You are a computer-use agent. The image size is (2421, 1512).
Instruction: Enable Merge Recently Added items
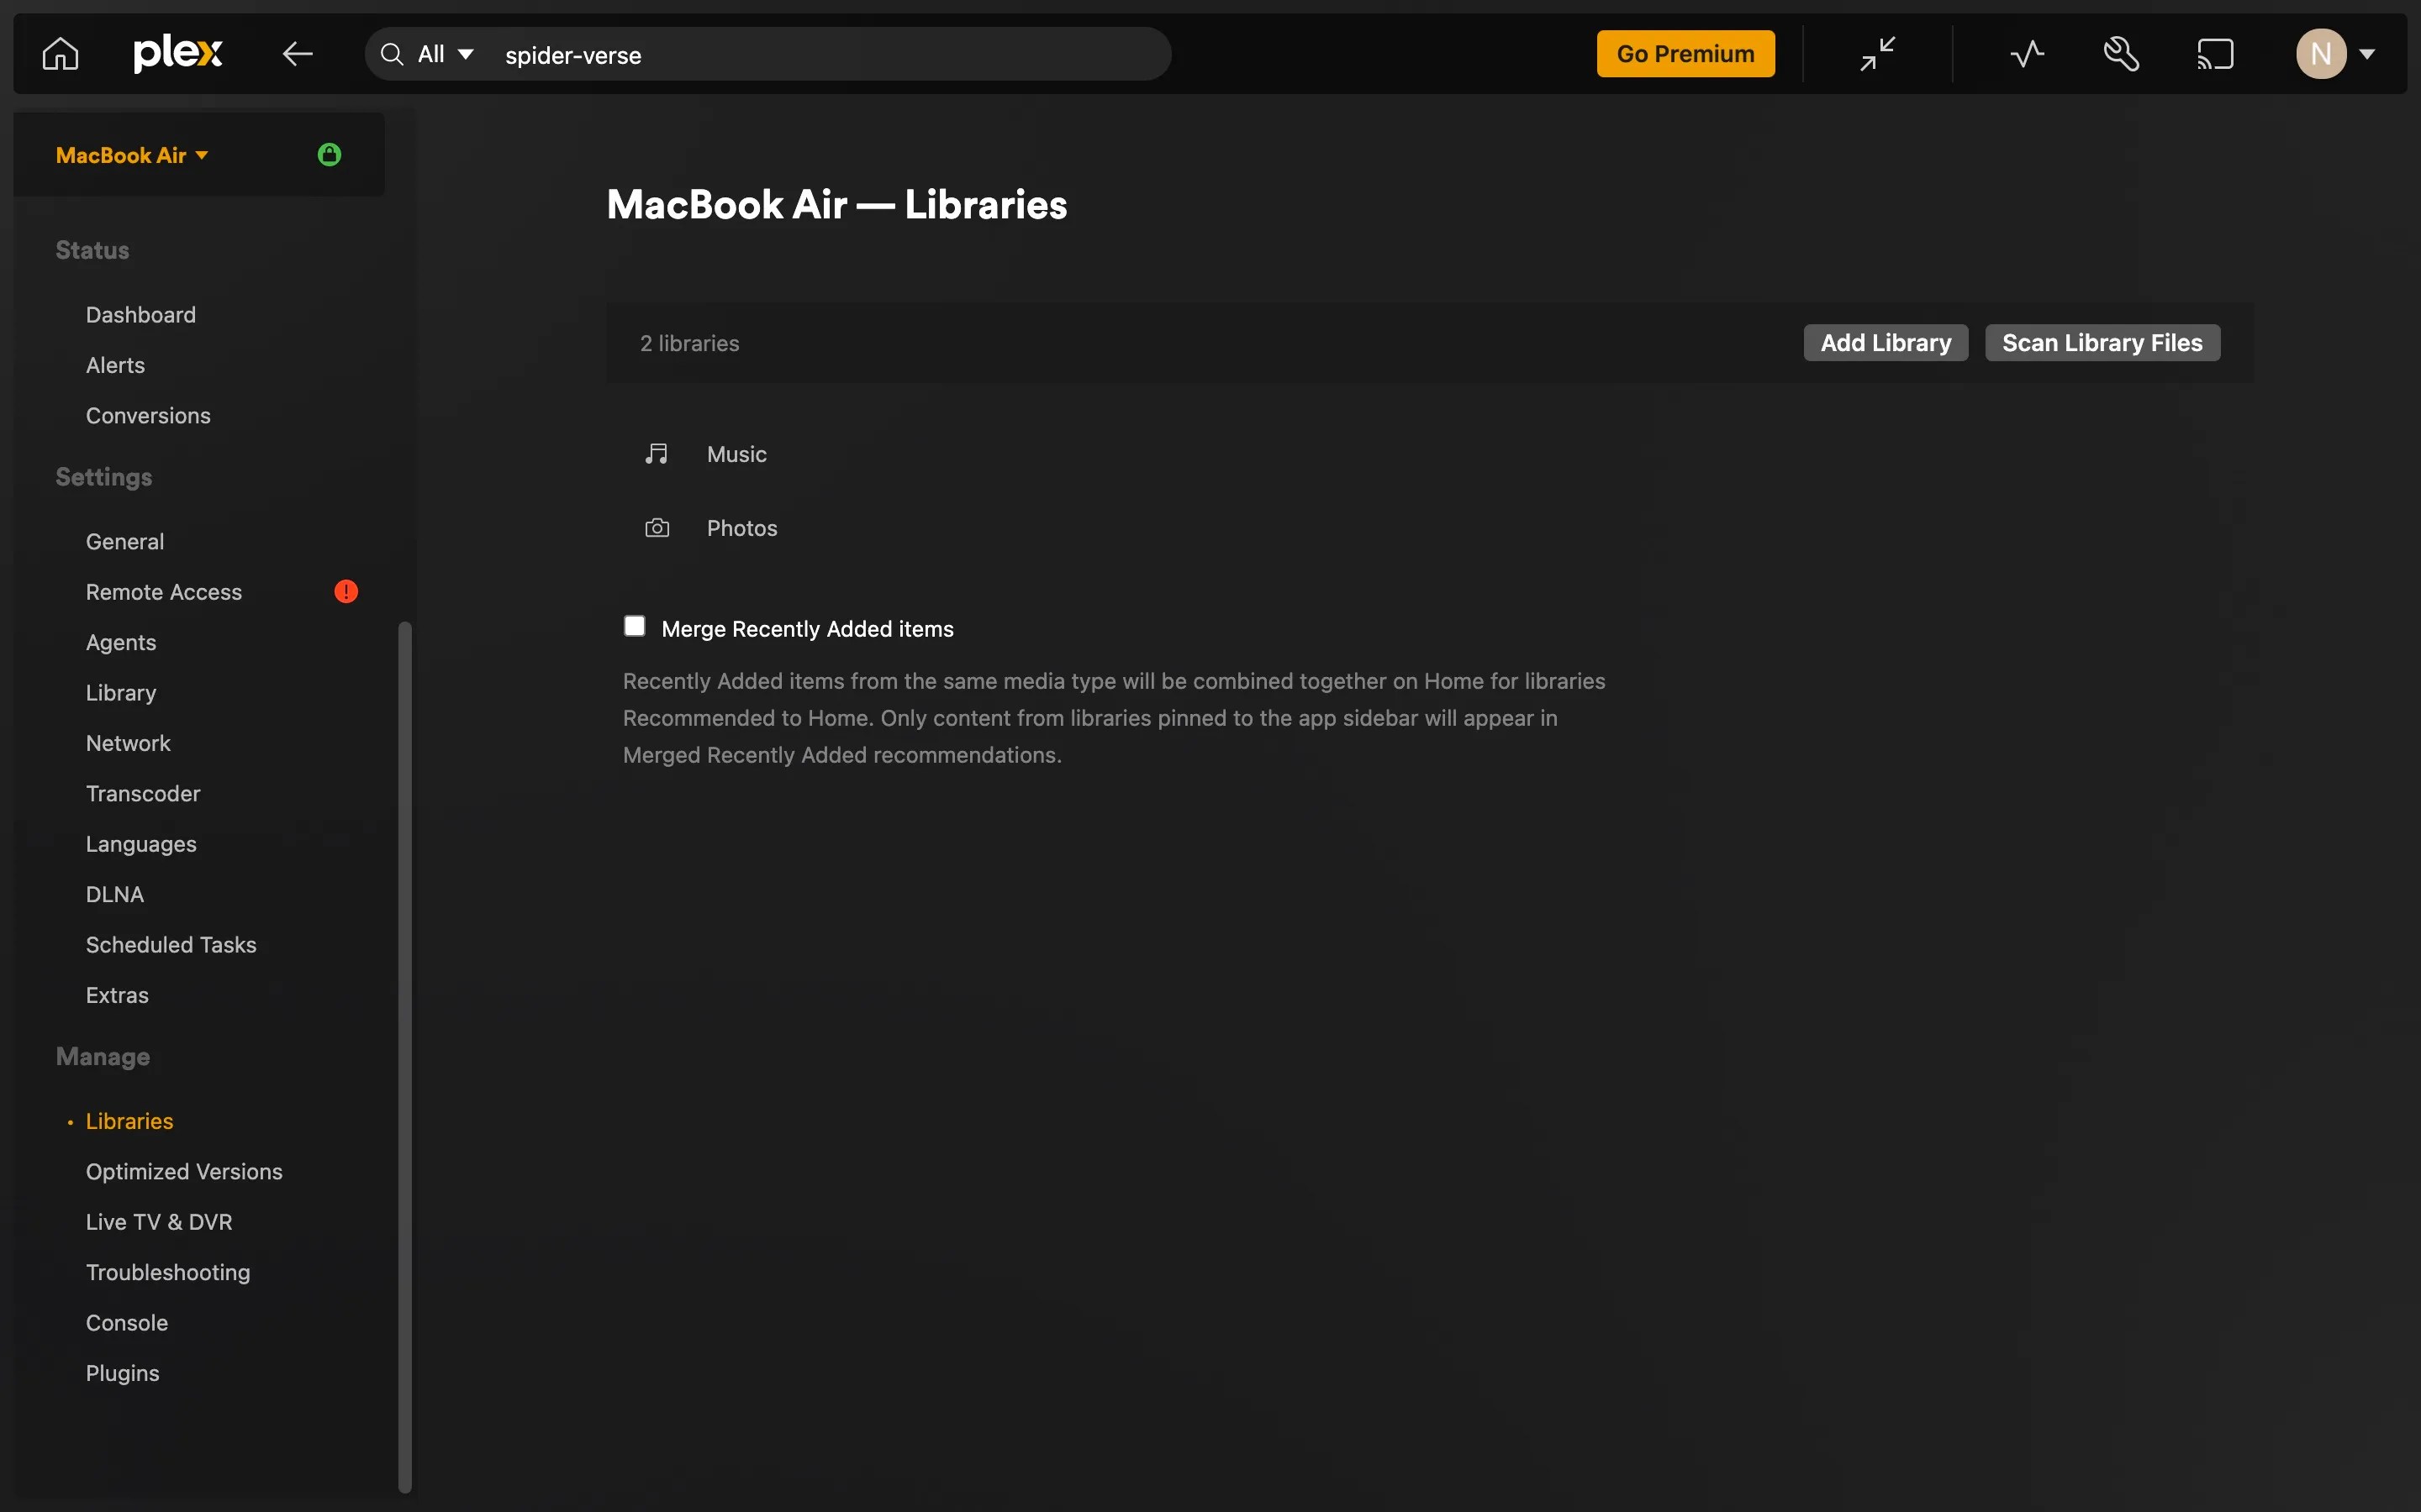coord(636,625)
